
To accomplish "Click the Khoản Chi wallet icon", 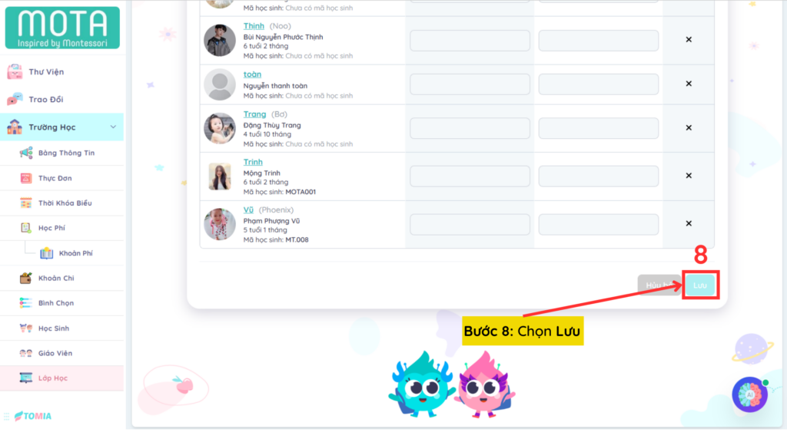I will (26, 278).
